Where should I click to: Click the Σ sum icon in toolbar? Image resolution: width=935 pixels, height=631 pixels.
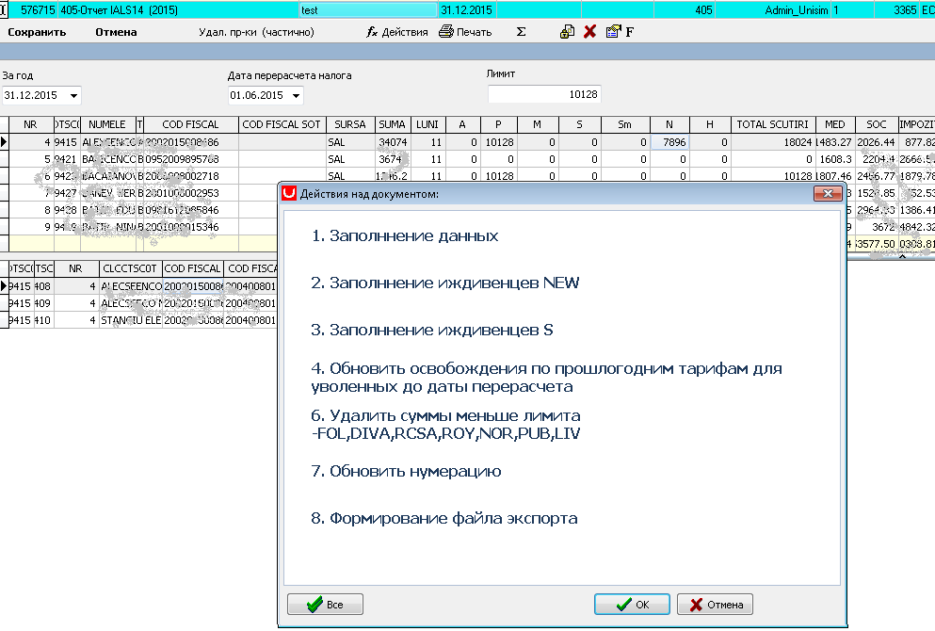(x=521, y=32)
